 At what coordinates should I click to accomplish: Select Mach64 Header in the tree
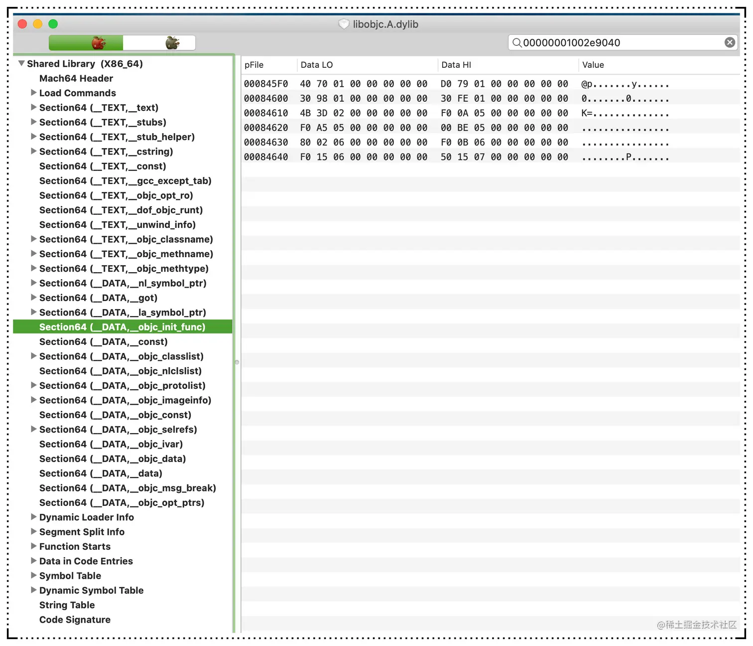click(x=76, y=78)
